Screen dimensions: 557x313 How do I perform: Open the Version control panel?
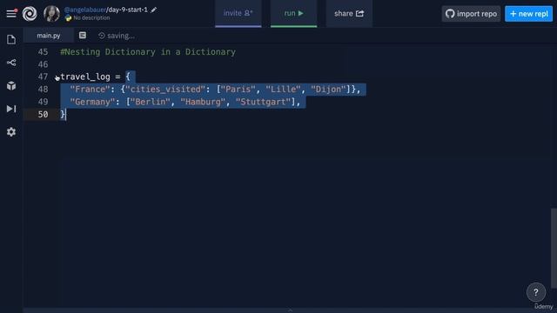pos(11,63)
